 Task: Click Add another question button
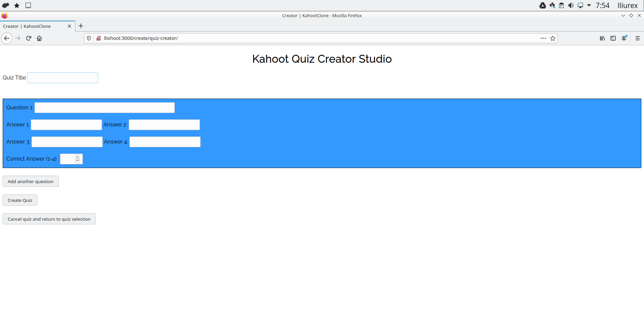31,181
